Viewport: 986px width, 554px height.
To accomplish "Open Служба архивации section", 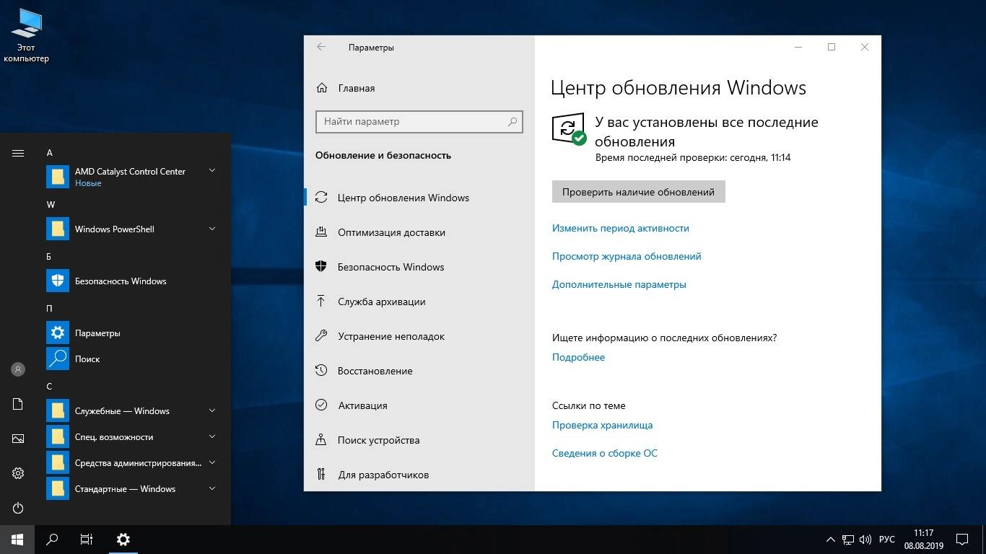I will tap(419, 302).
